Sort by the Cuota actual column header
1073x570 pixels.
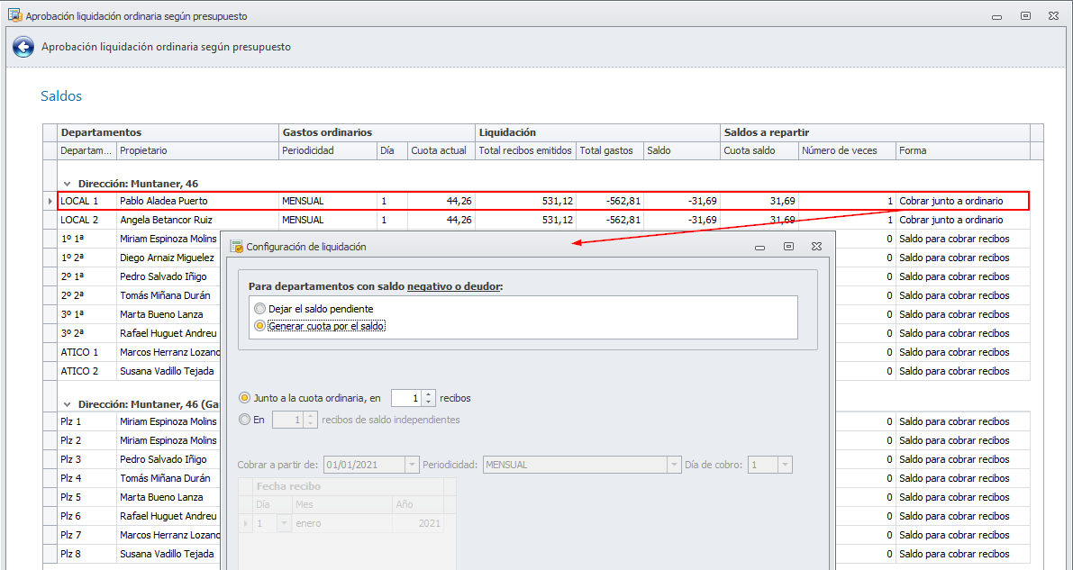(x=440, y=150)
